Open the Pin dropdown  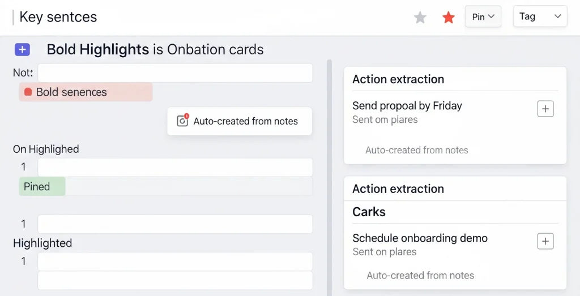(x=483, y=17)
